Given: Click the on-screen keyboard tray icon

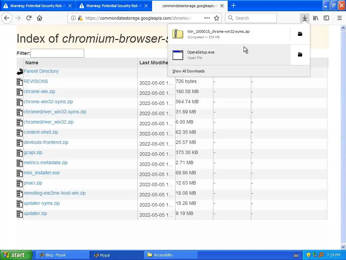Looking at the screenshot, I should click(296, 255).
